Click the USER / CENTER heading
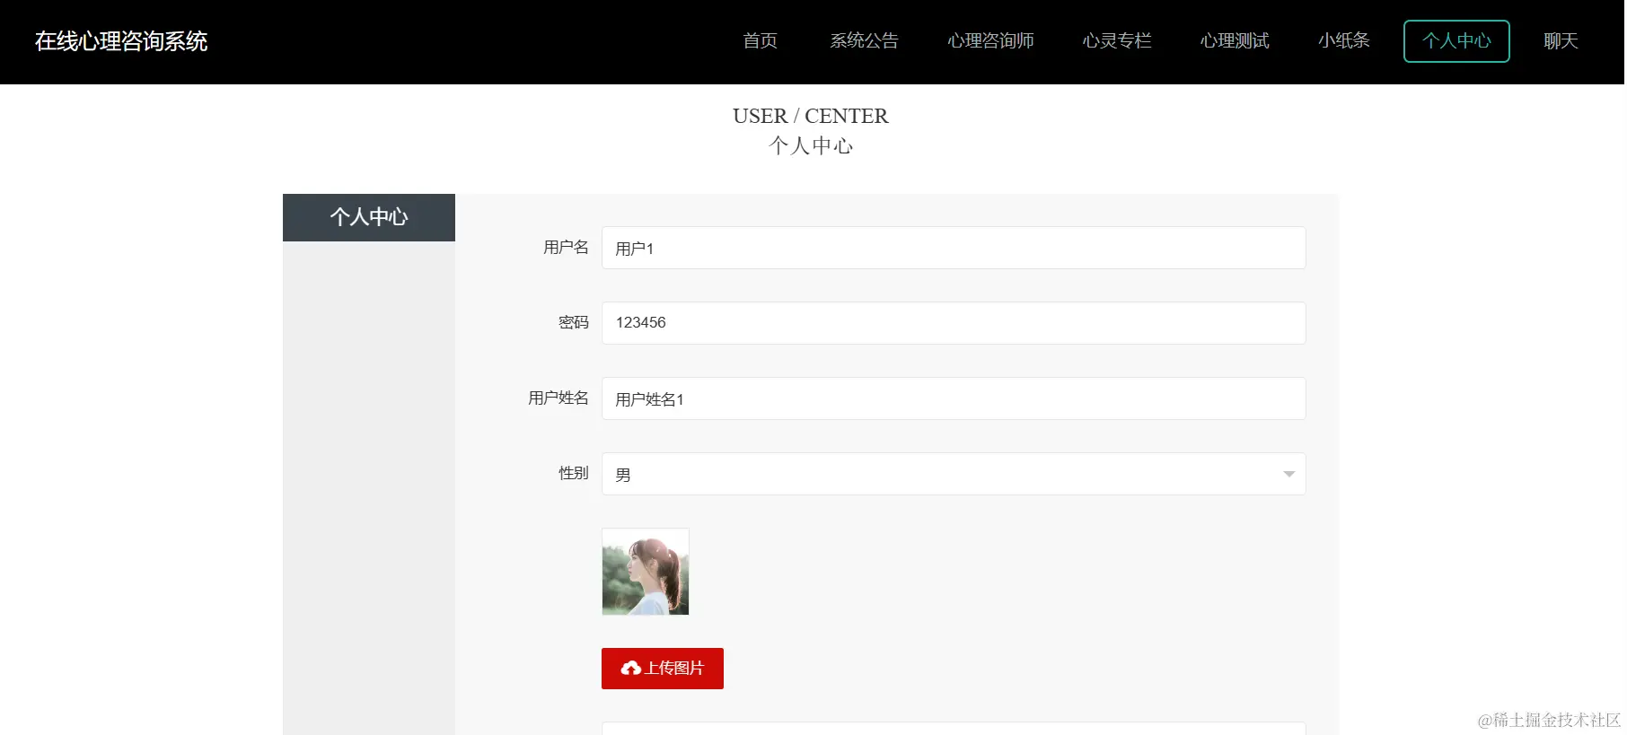This screenshot has height=735, width=1627. 811,116
